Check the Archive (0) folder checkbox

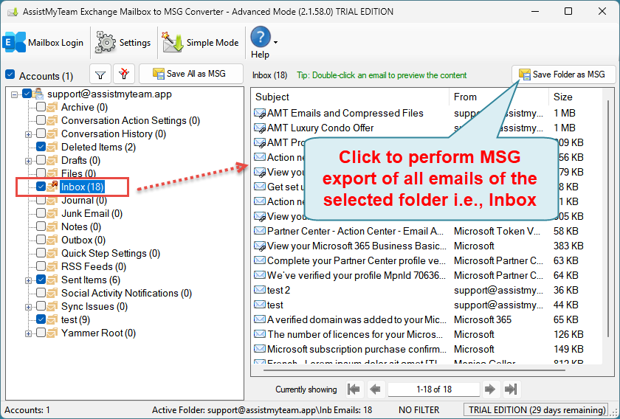click(x=41, y=107)
